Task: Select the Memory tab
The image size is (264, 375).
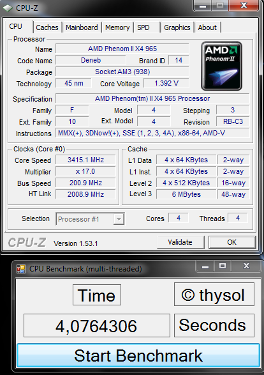Action: 117,27
